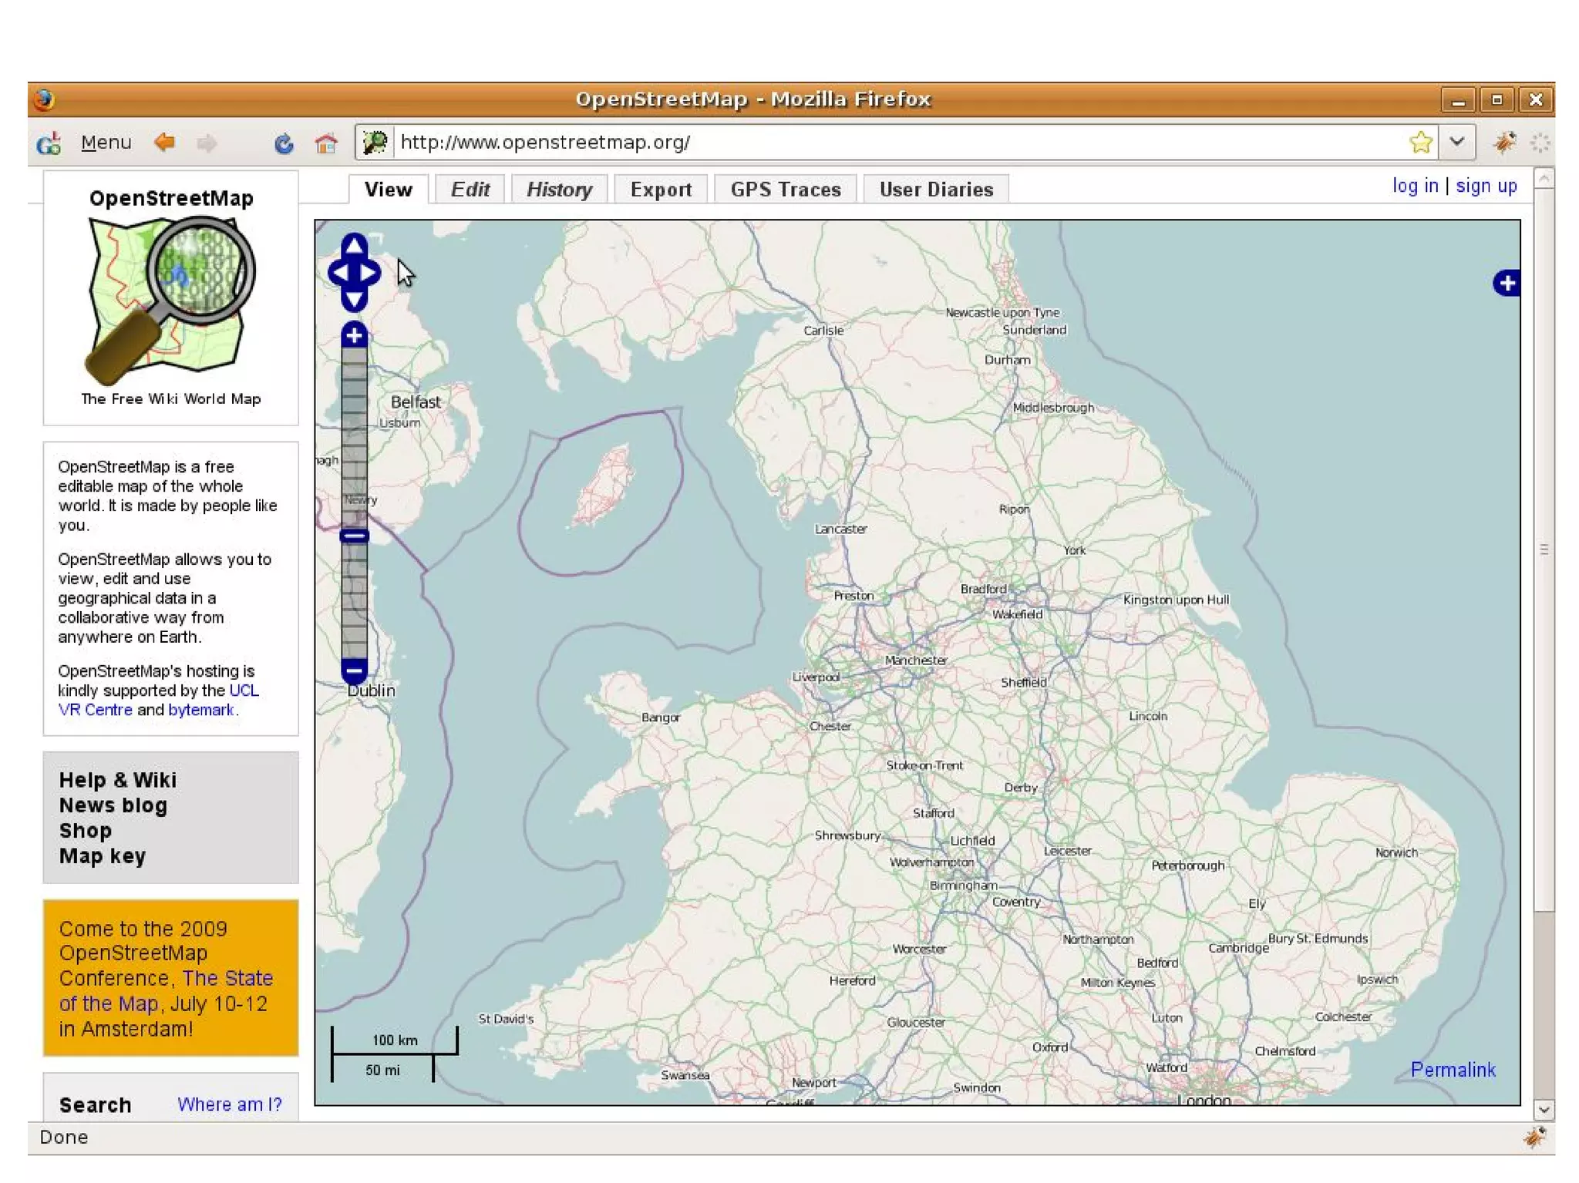Open The State of the Map link
This screenshot has height=1183, width=1579.
click(166, 991)
